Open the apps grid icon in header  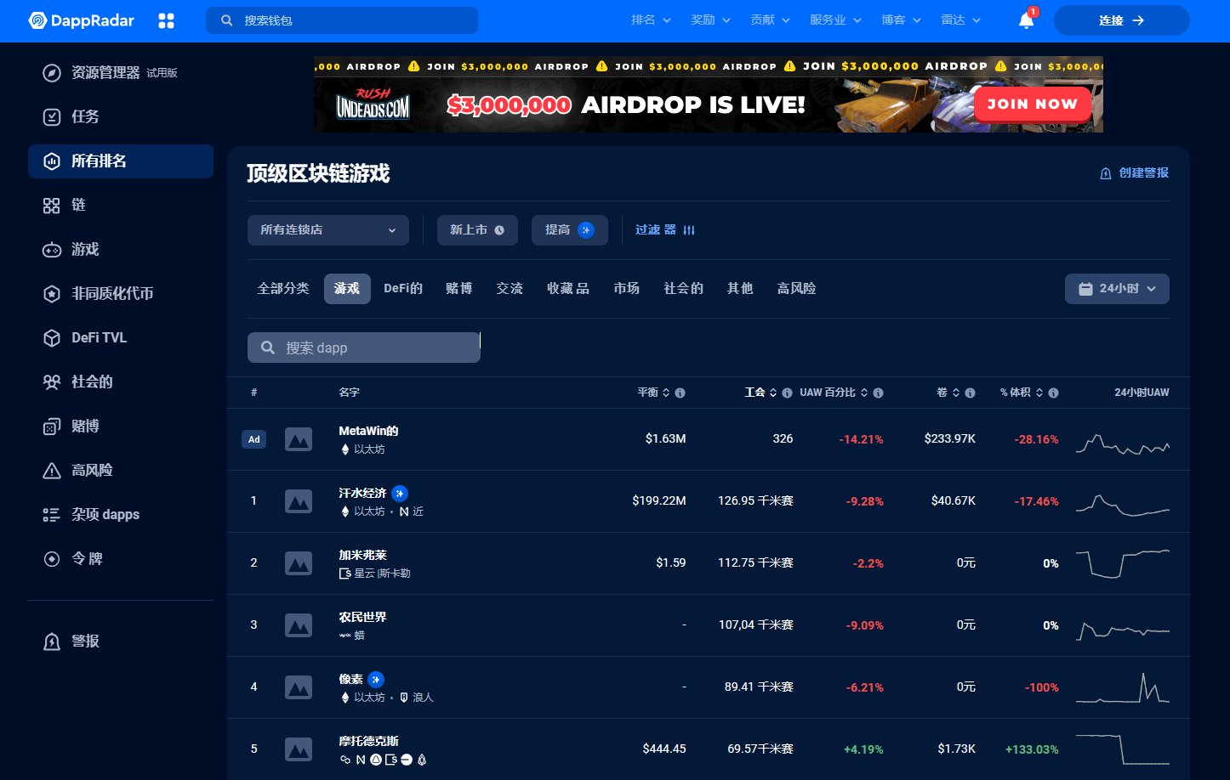pyautogui.click(x=167, y=20)
